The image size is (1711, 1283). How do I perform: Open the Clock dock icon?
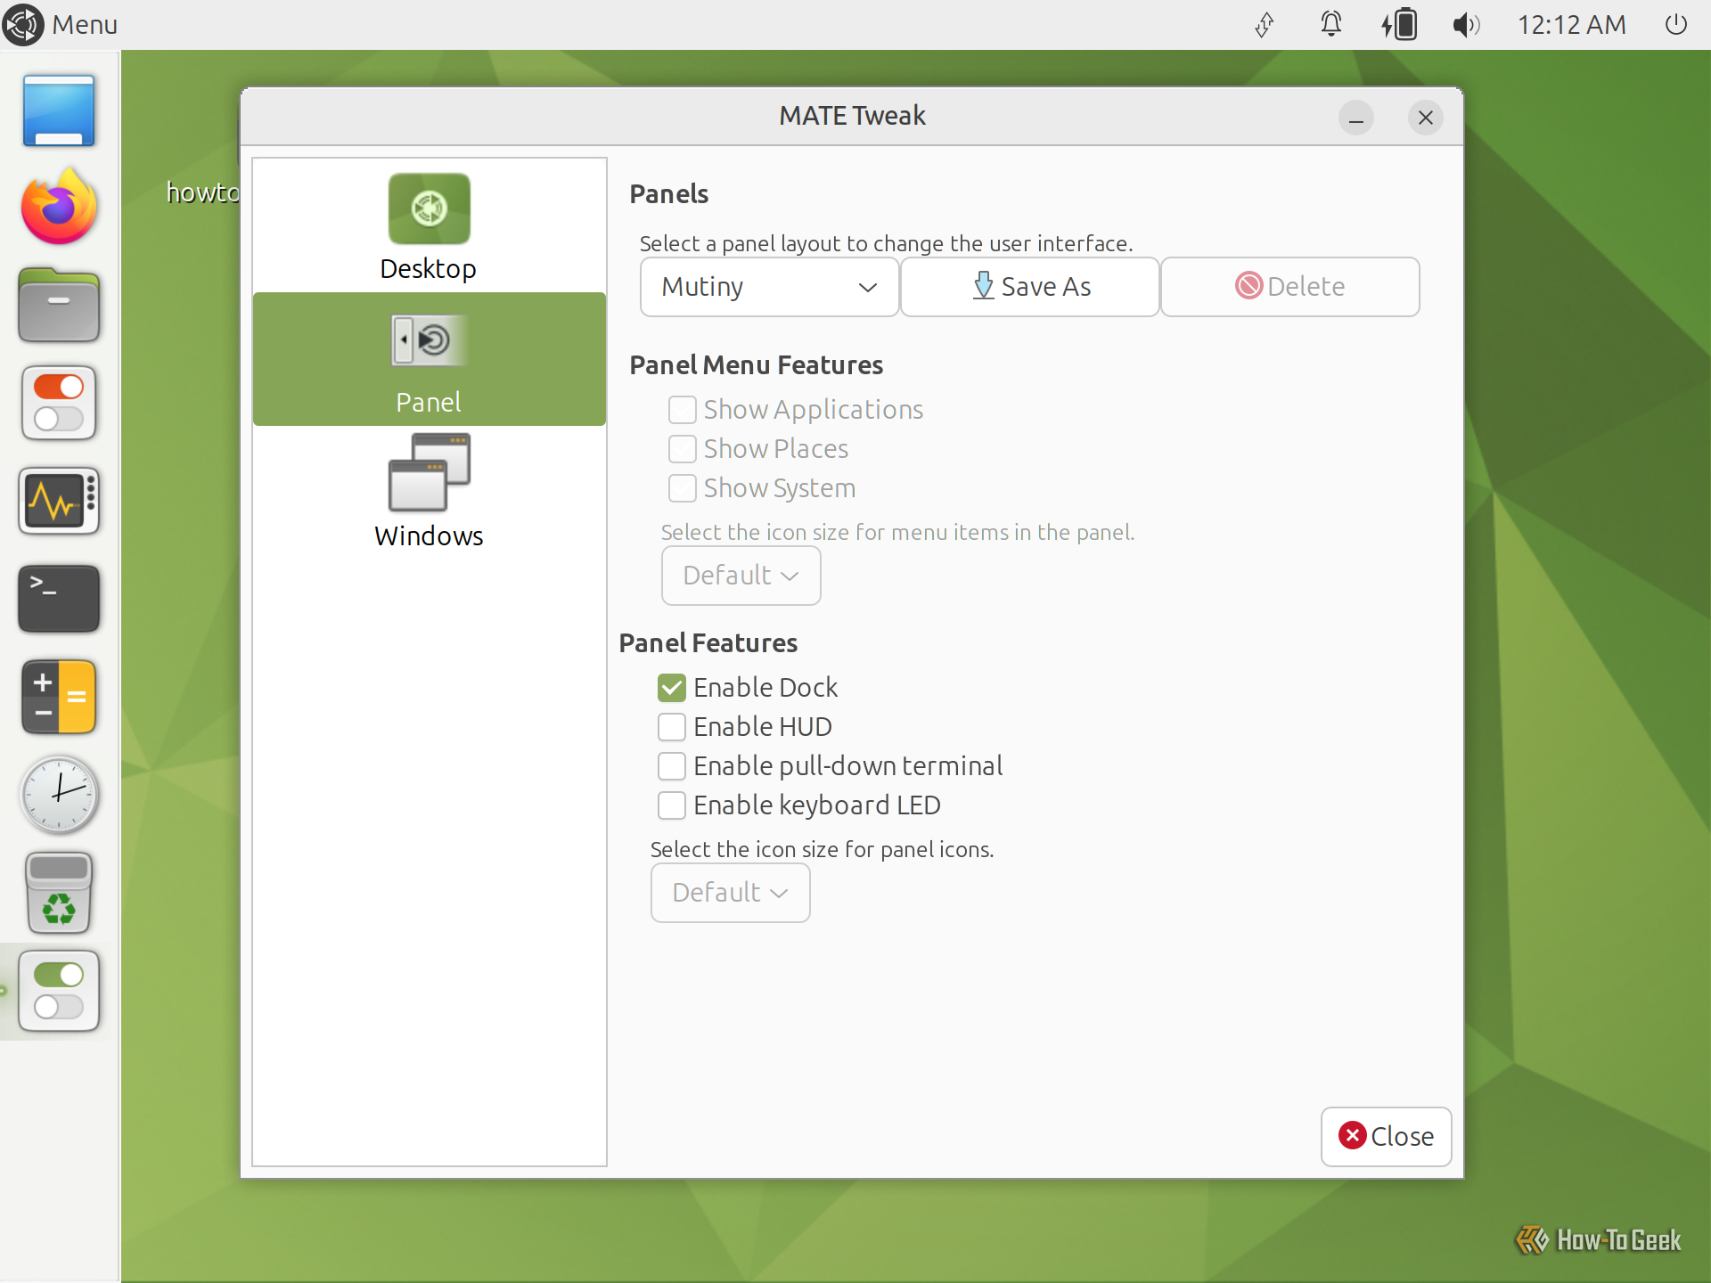pyautogui.click(x=59, y=795)
